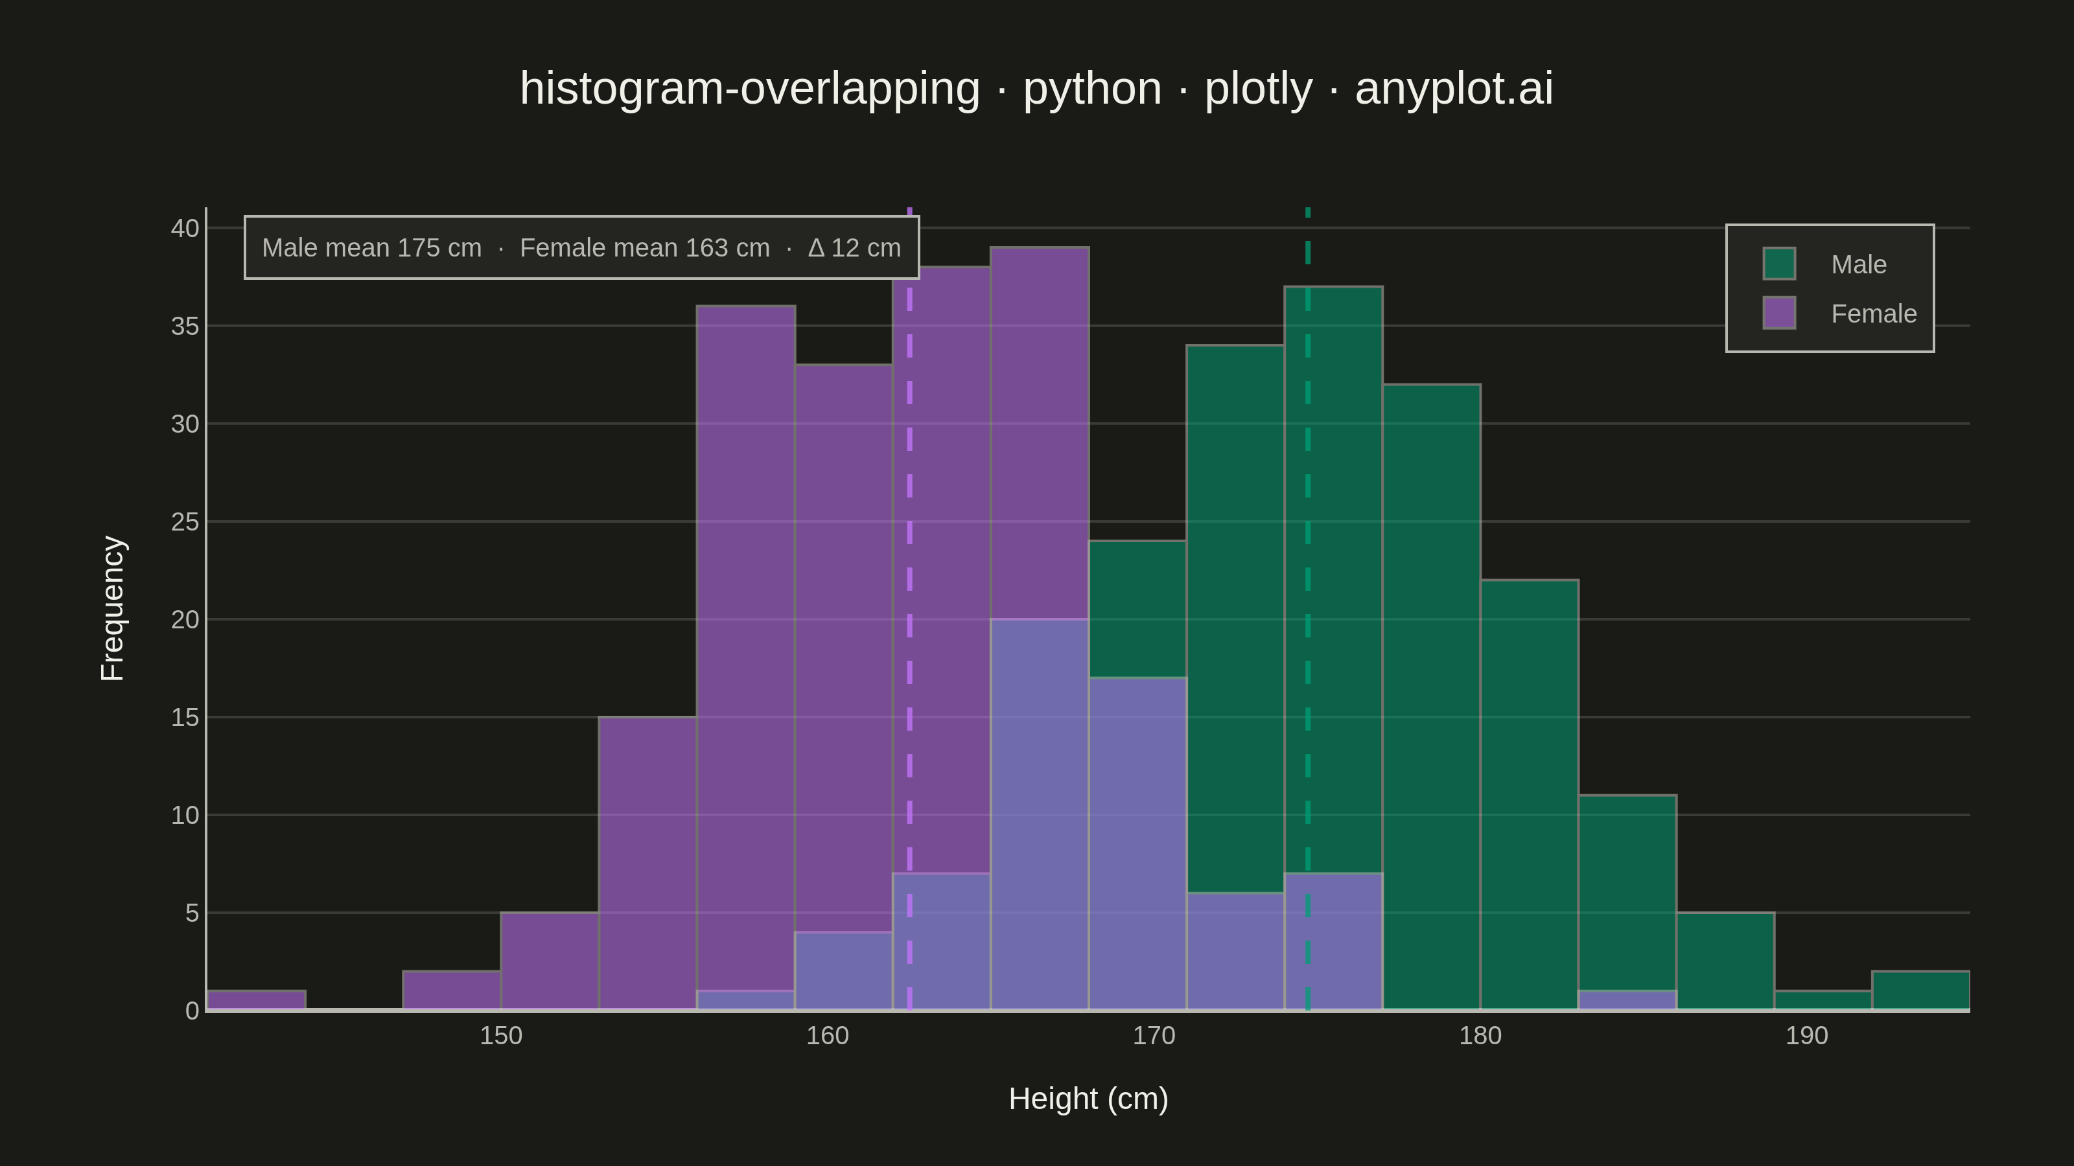Click the rightmost green bar at height 2
The height and width of the screenshot is (1166, 2074).
pos(1920,990)
